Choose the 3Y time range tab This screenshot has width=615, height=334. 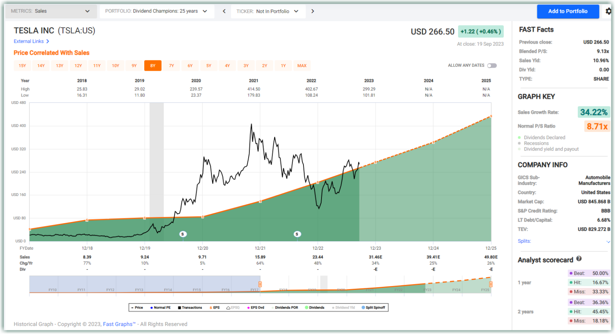pos(246,66)
